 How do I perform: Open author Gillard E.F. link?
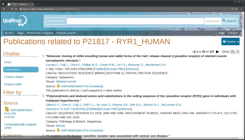coord(53,105)
